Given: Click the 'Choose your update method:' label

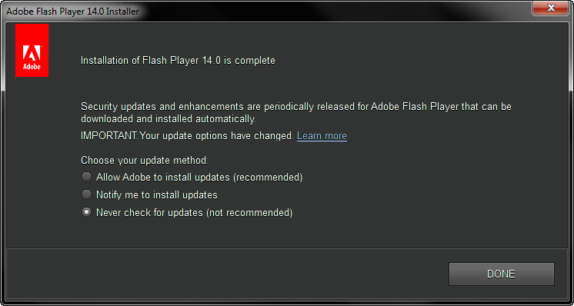Looking at the screenshot, I should [x=145, y=161].
